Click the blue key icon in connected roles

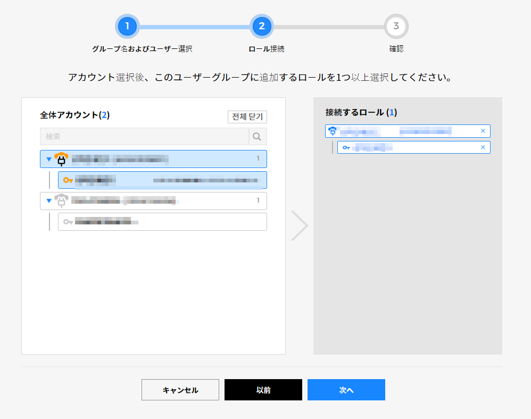(x=346, y=147)
